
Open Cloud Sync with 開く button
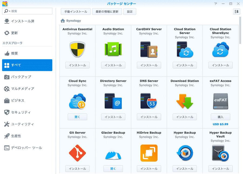pos(77,117)
